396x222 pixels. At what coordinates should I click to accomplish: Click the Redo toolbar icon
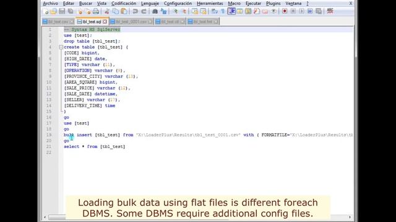click(x=144, y=11)
